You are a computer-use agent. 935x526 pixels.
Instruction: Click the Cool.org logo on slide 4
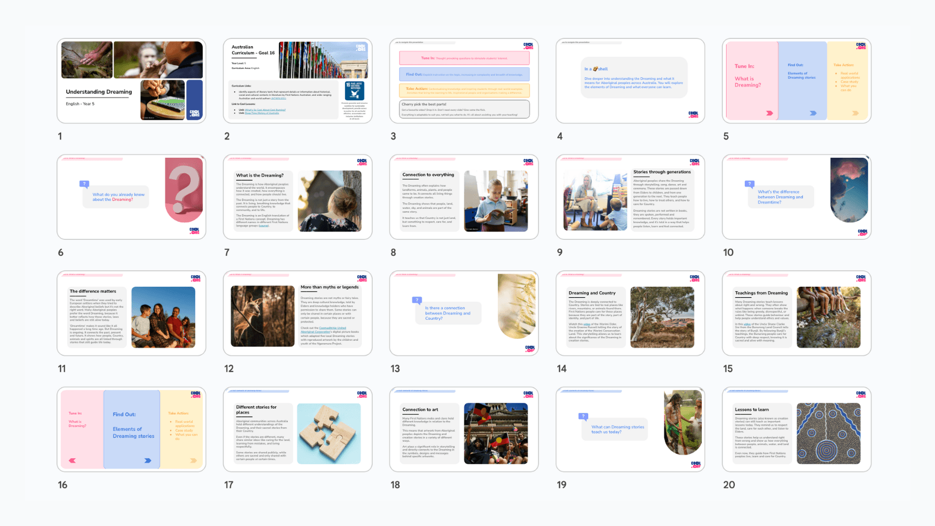pos(693,115)
